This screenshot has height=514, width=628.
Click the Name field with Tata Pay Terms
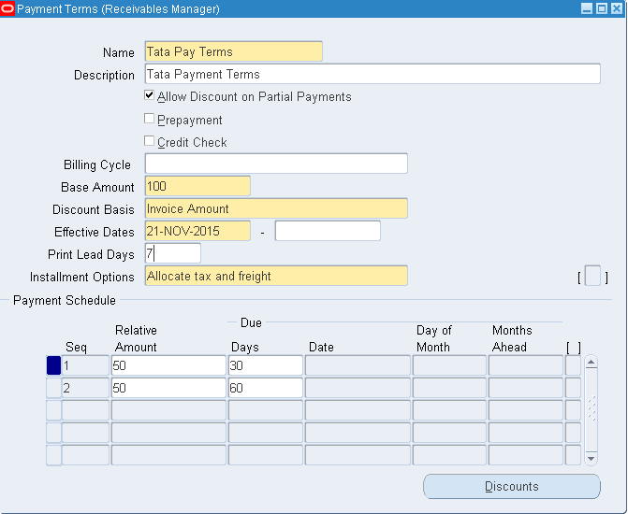[x=233, y=51]
